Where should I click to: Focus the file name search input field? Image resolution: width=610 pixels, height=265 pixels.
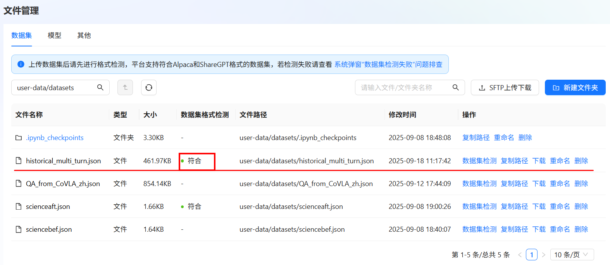(403, 87)
